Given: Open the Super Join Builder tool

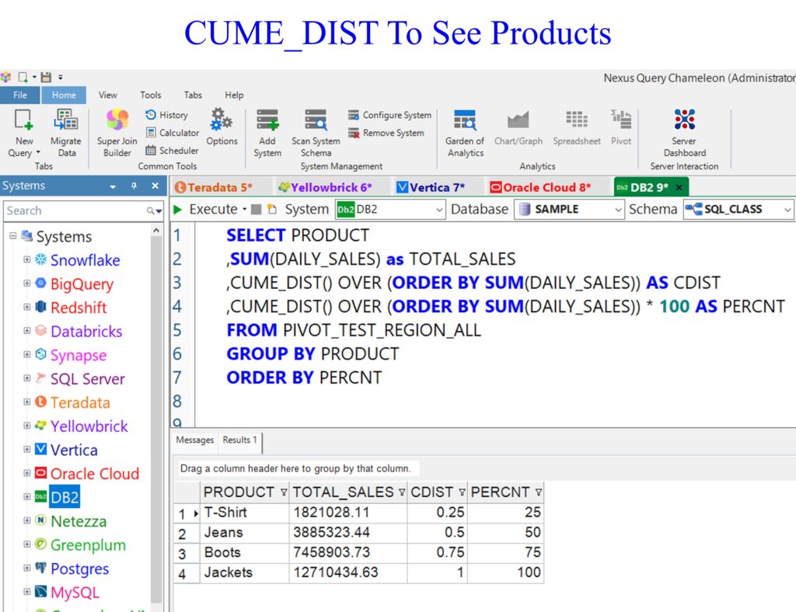Looking at the screenshot, I should click(117, 132).
